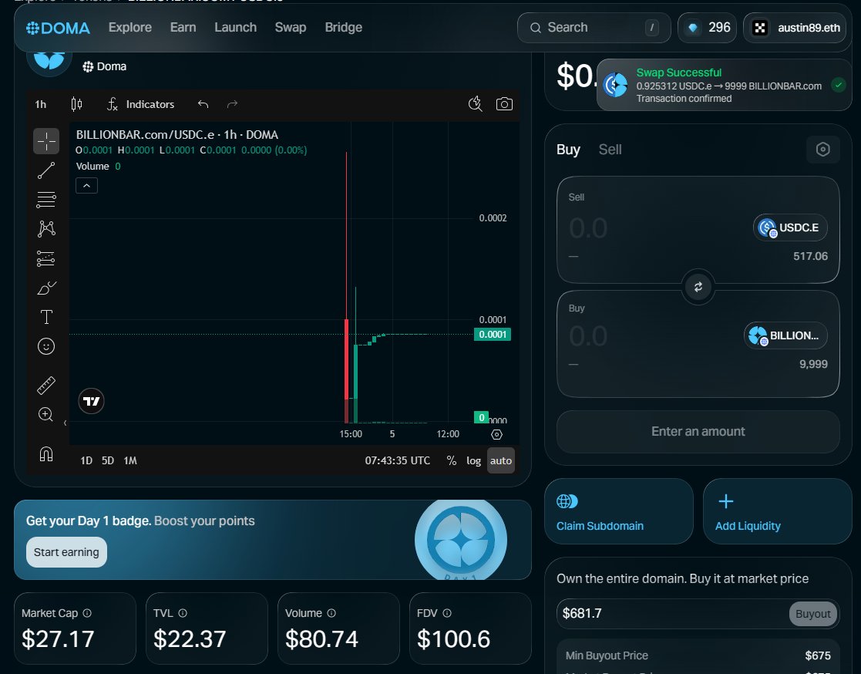Switch to the Buy tab
The width and height of the screenshot is (861, 674).
[568, 150]
